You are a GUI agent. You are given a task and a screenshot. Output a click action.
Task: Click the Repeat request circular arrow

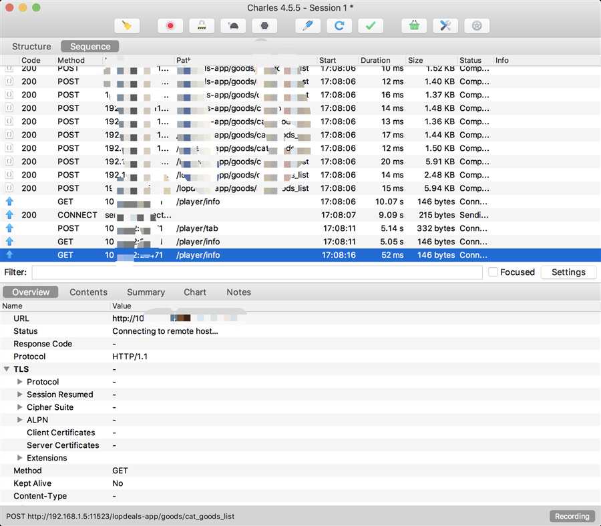tap(339, 25)
